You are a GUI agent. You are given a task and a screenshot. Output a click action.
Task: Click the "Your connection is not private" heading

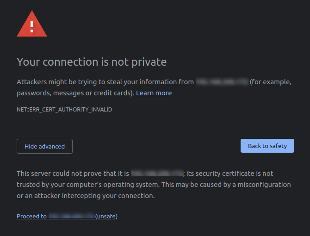92,62
